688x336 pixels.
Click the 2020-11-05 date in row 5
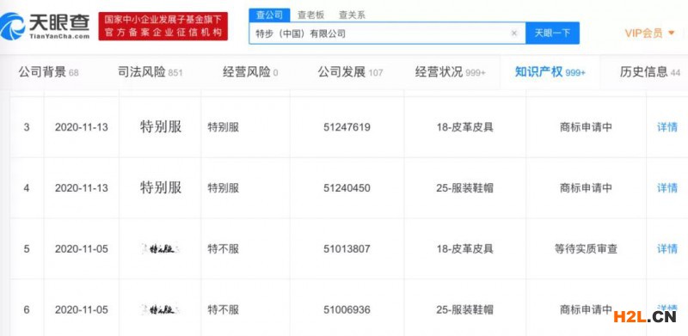81,249
